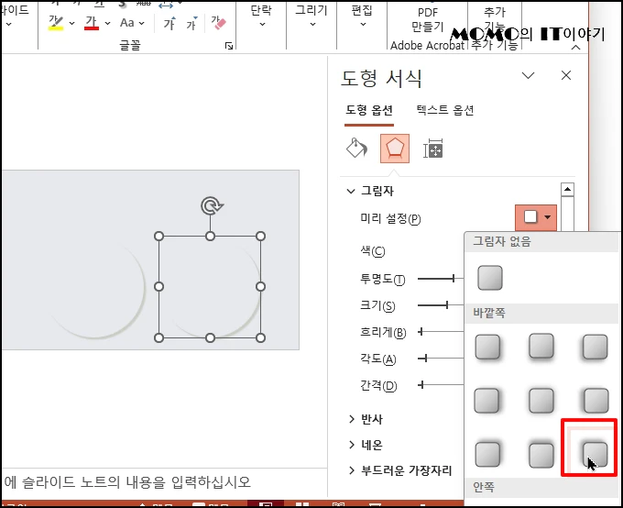Click the 각도 slider
Screen dimensions: 623x508
tap(441, 359)
